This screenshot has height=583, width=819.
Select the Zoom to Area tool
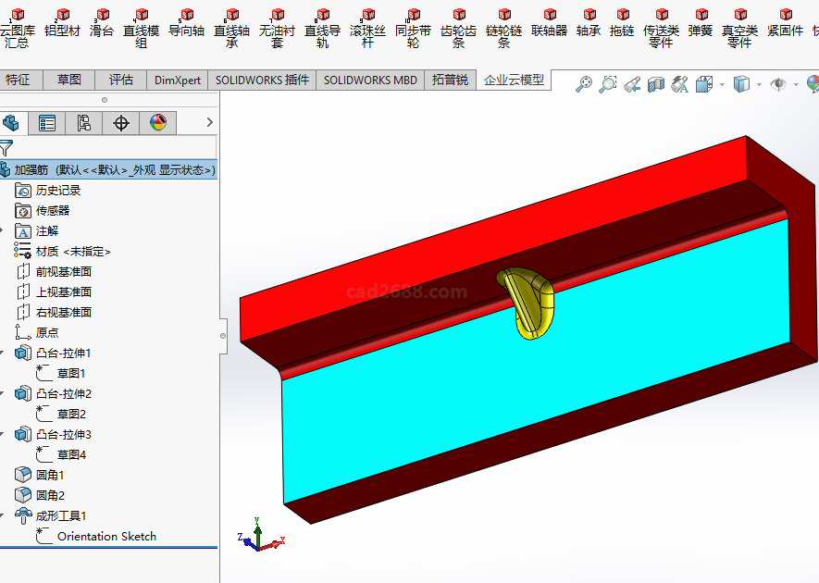pyautogui.click(x=608, y=85)
